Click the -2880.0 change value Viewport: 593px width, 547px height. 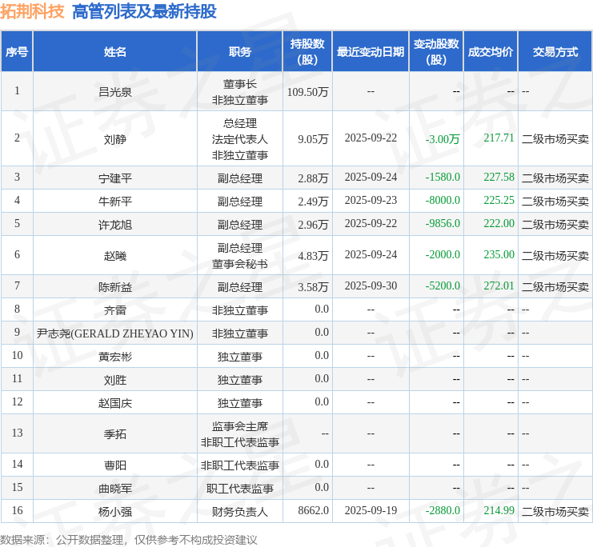tap(443, 511)
